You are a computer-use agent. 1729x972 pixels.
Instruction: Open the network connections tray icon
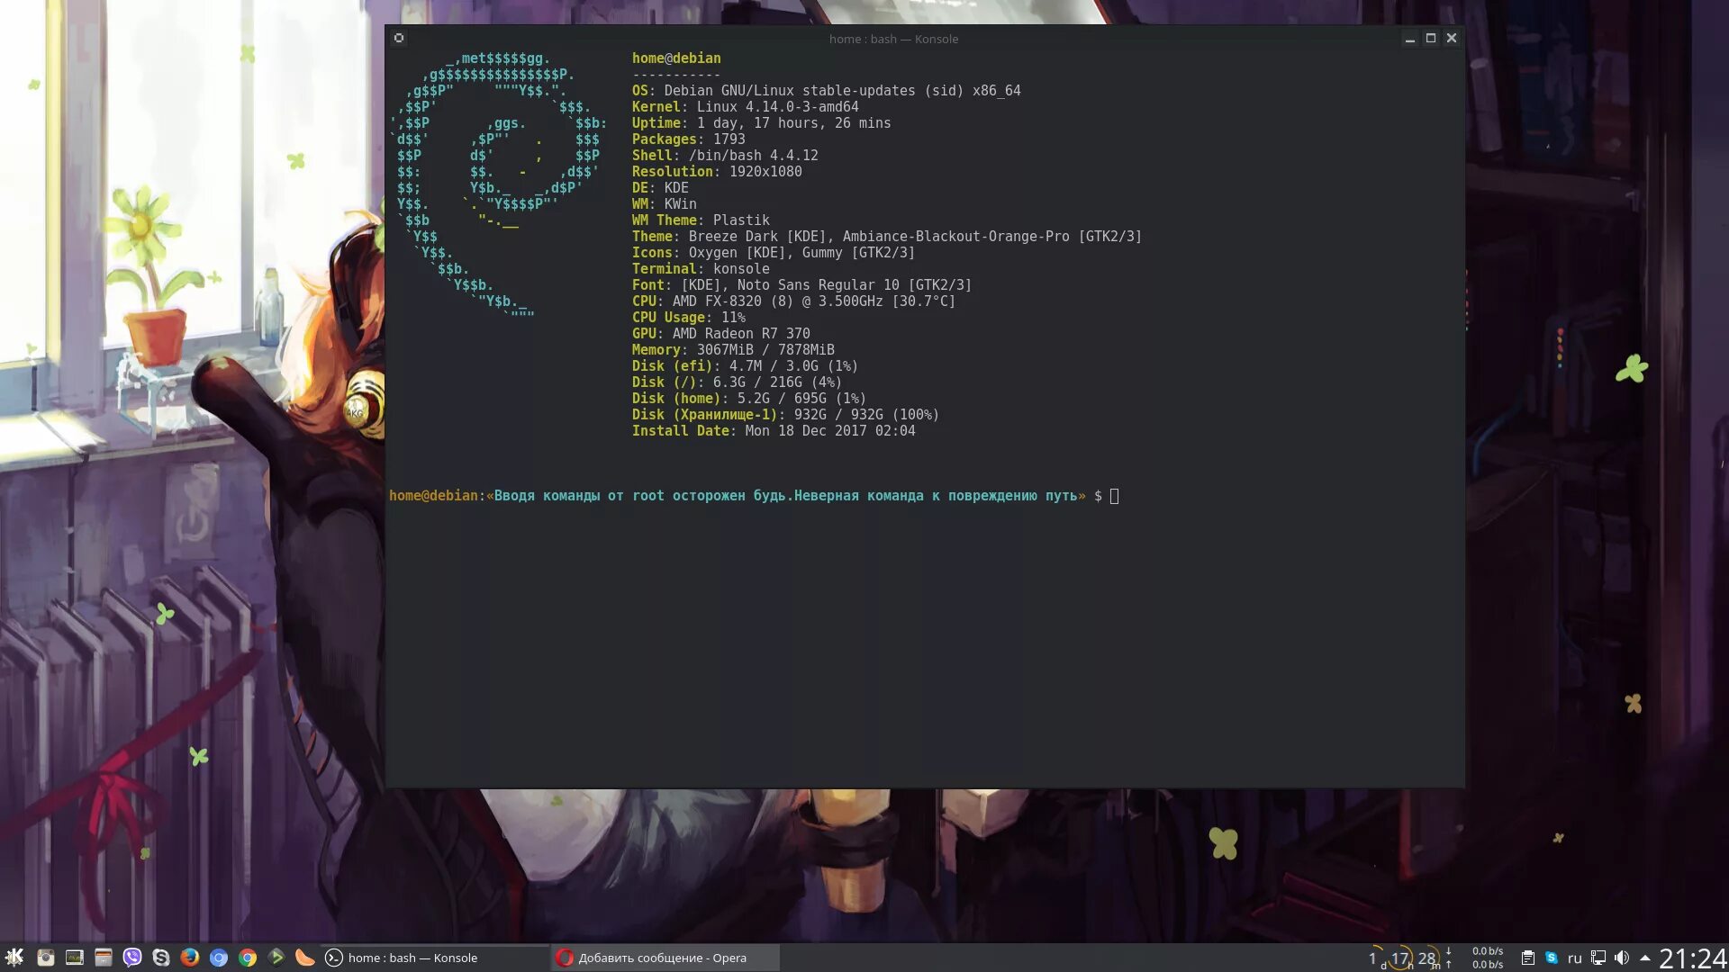pos(1598,958)
